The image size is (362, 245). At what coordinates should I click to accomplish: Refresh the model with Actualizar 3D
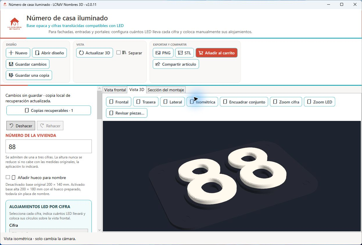point(94,53)
